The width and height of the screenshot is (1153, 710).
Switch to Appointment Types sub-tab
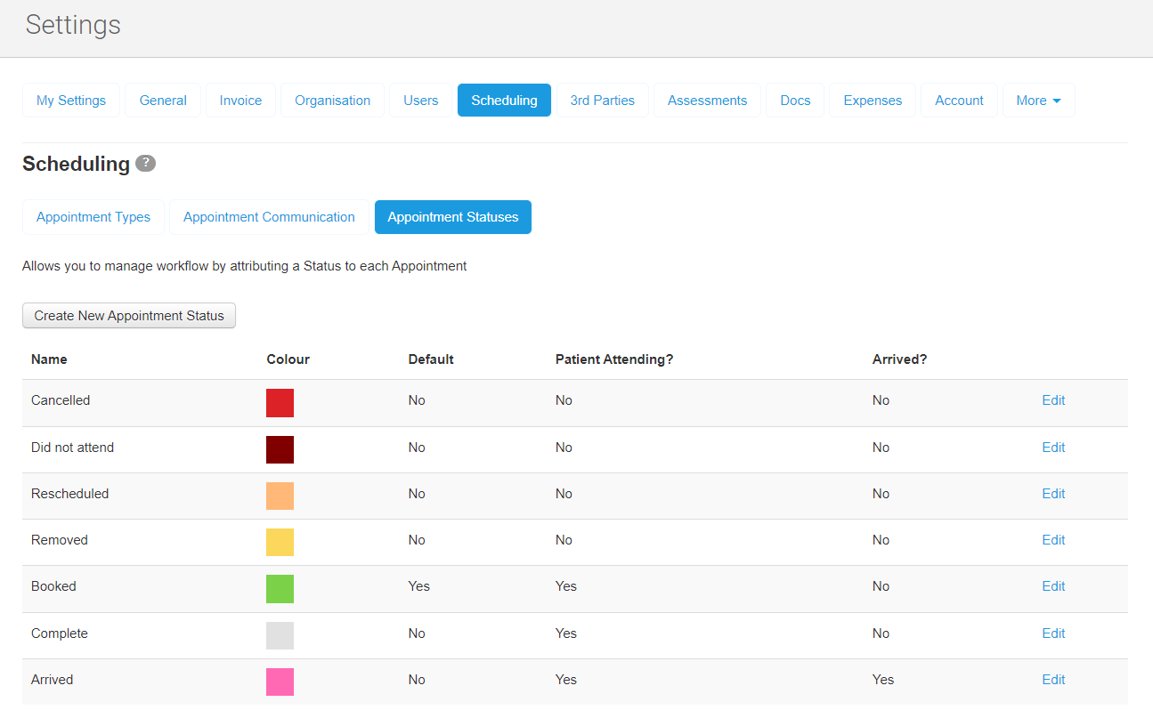(93, 217)
